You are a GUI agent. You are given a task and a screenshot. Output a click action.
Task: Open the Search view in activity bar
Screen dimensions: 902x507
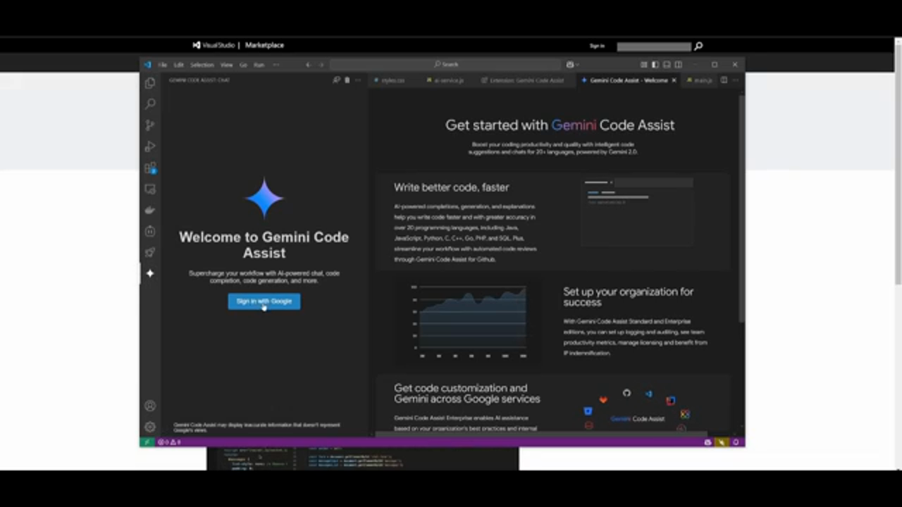(149, 104)
